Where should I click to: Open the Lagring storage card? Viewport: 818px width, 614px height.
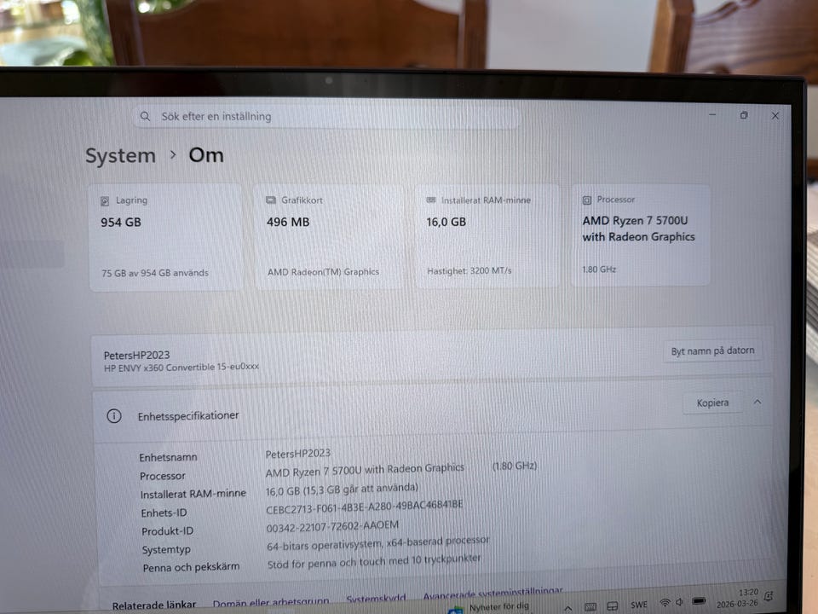[166, 237]
